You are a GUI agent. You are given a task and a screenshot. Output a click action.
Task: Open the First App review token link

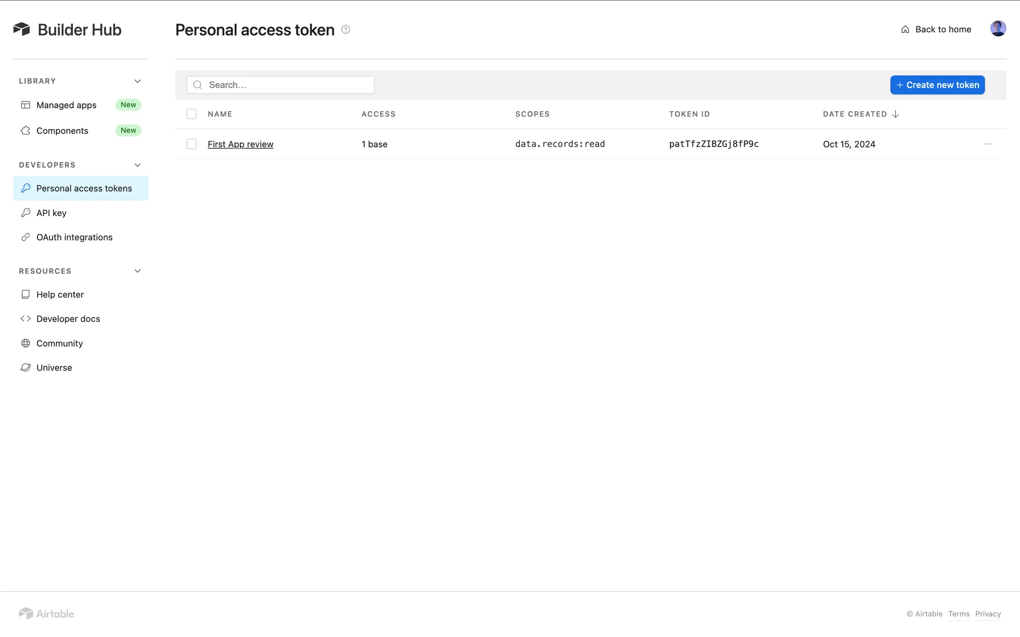[x=240, y=144]
